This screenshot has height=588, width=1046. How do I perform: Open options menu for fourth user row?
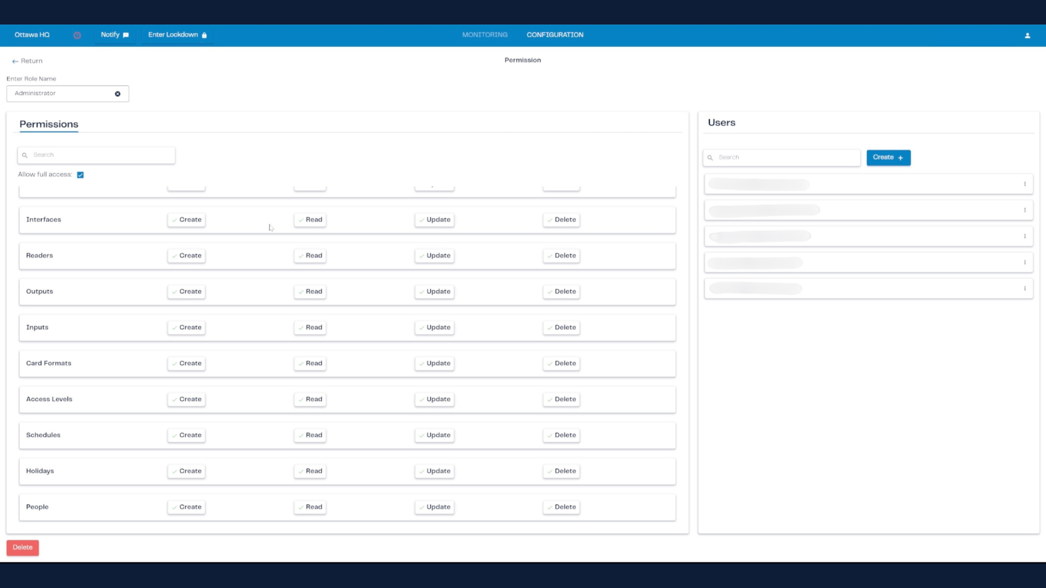[1025, 262]
